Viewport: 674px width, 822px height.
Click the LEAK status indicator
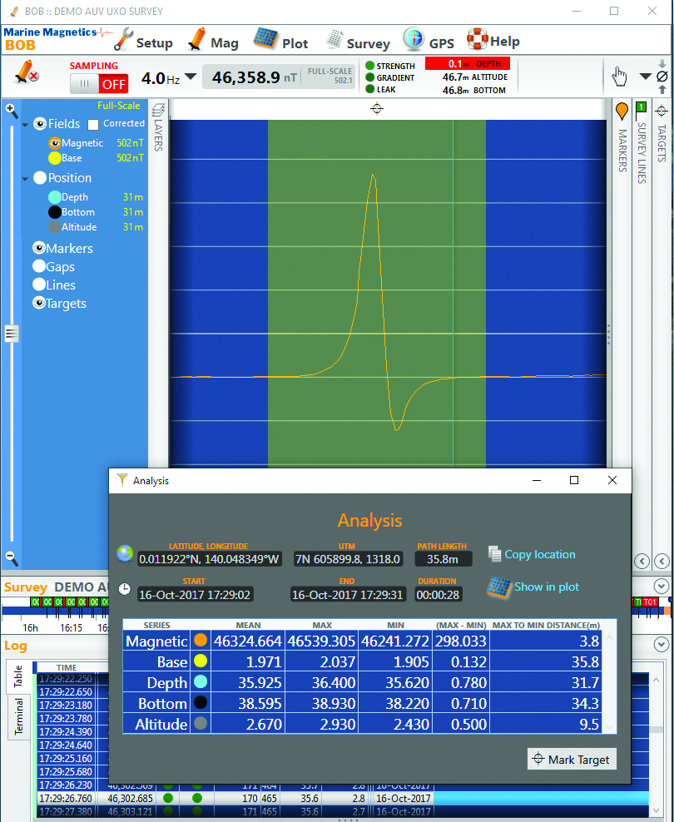click(x=380, y=90)
